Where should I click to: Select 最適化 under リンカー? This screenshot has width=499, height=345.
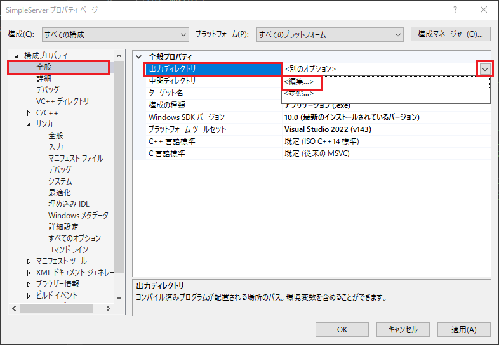pos(60,193)
